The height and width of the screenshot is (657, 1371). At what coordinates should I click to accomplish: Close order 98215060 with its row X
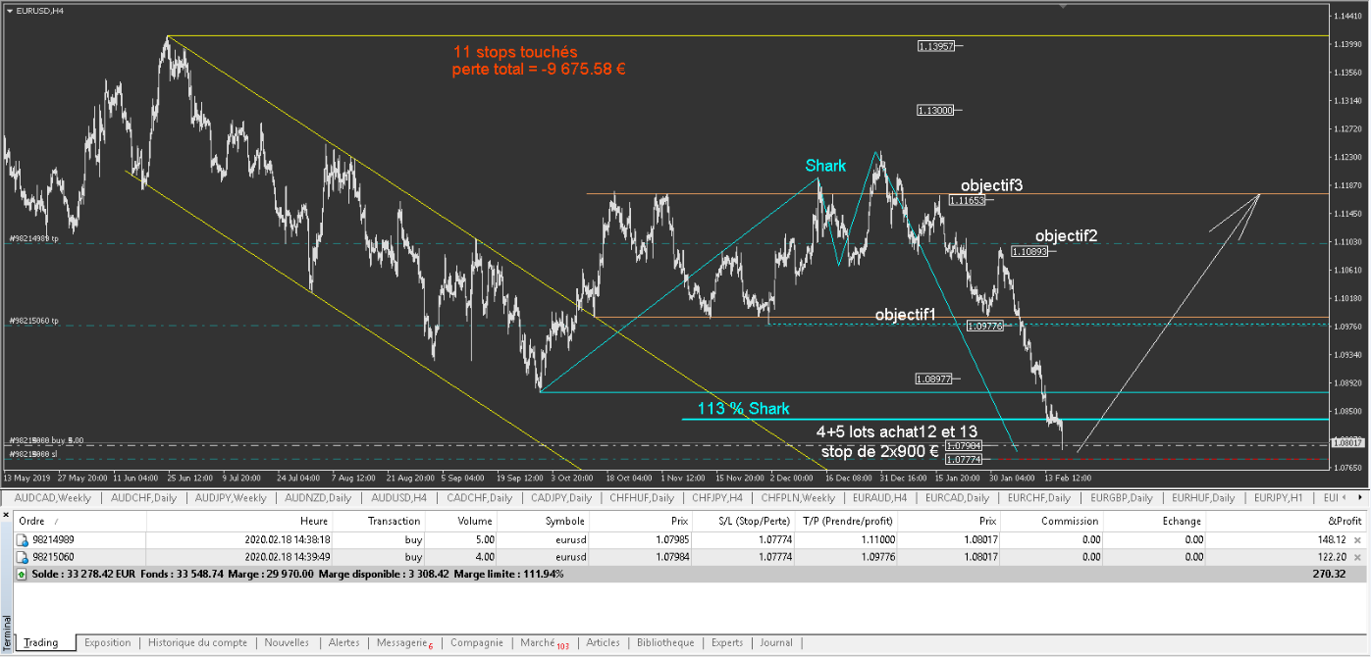1357,556
